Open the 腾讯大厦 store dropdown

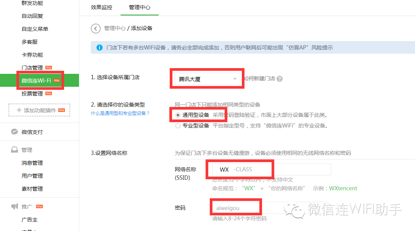tap(207, 79)
